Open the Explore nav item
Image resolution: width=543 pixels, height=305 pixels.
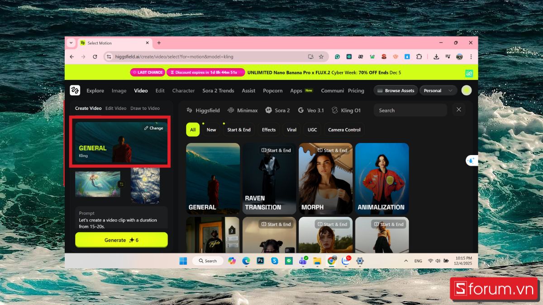pyautogui.click(x=95, y=90)
